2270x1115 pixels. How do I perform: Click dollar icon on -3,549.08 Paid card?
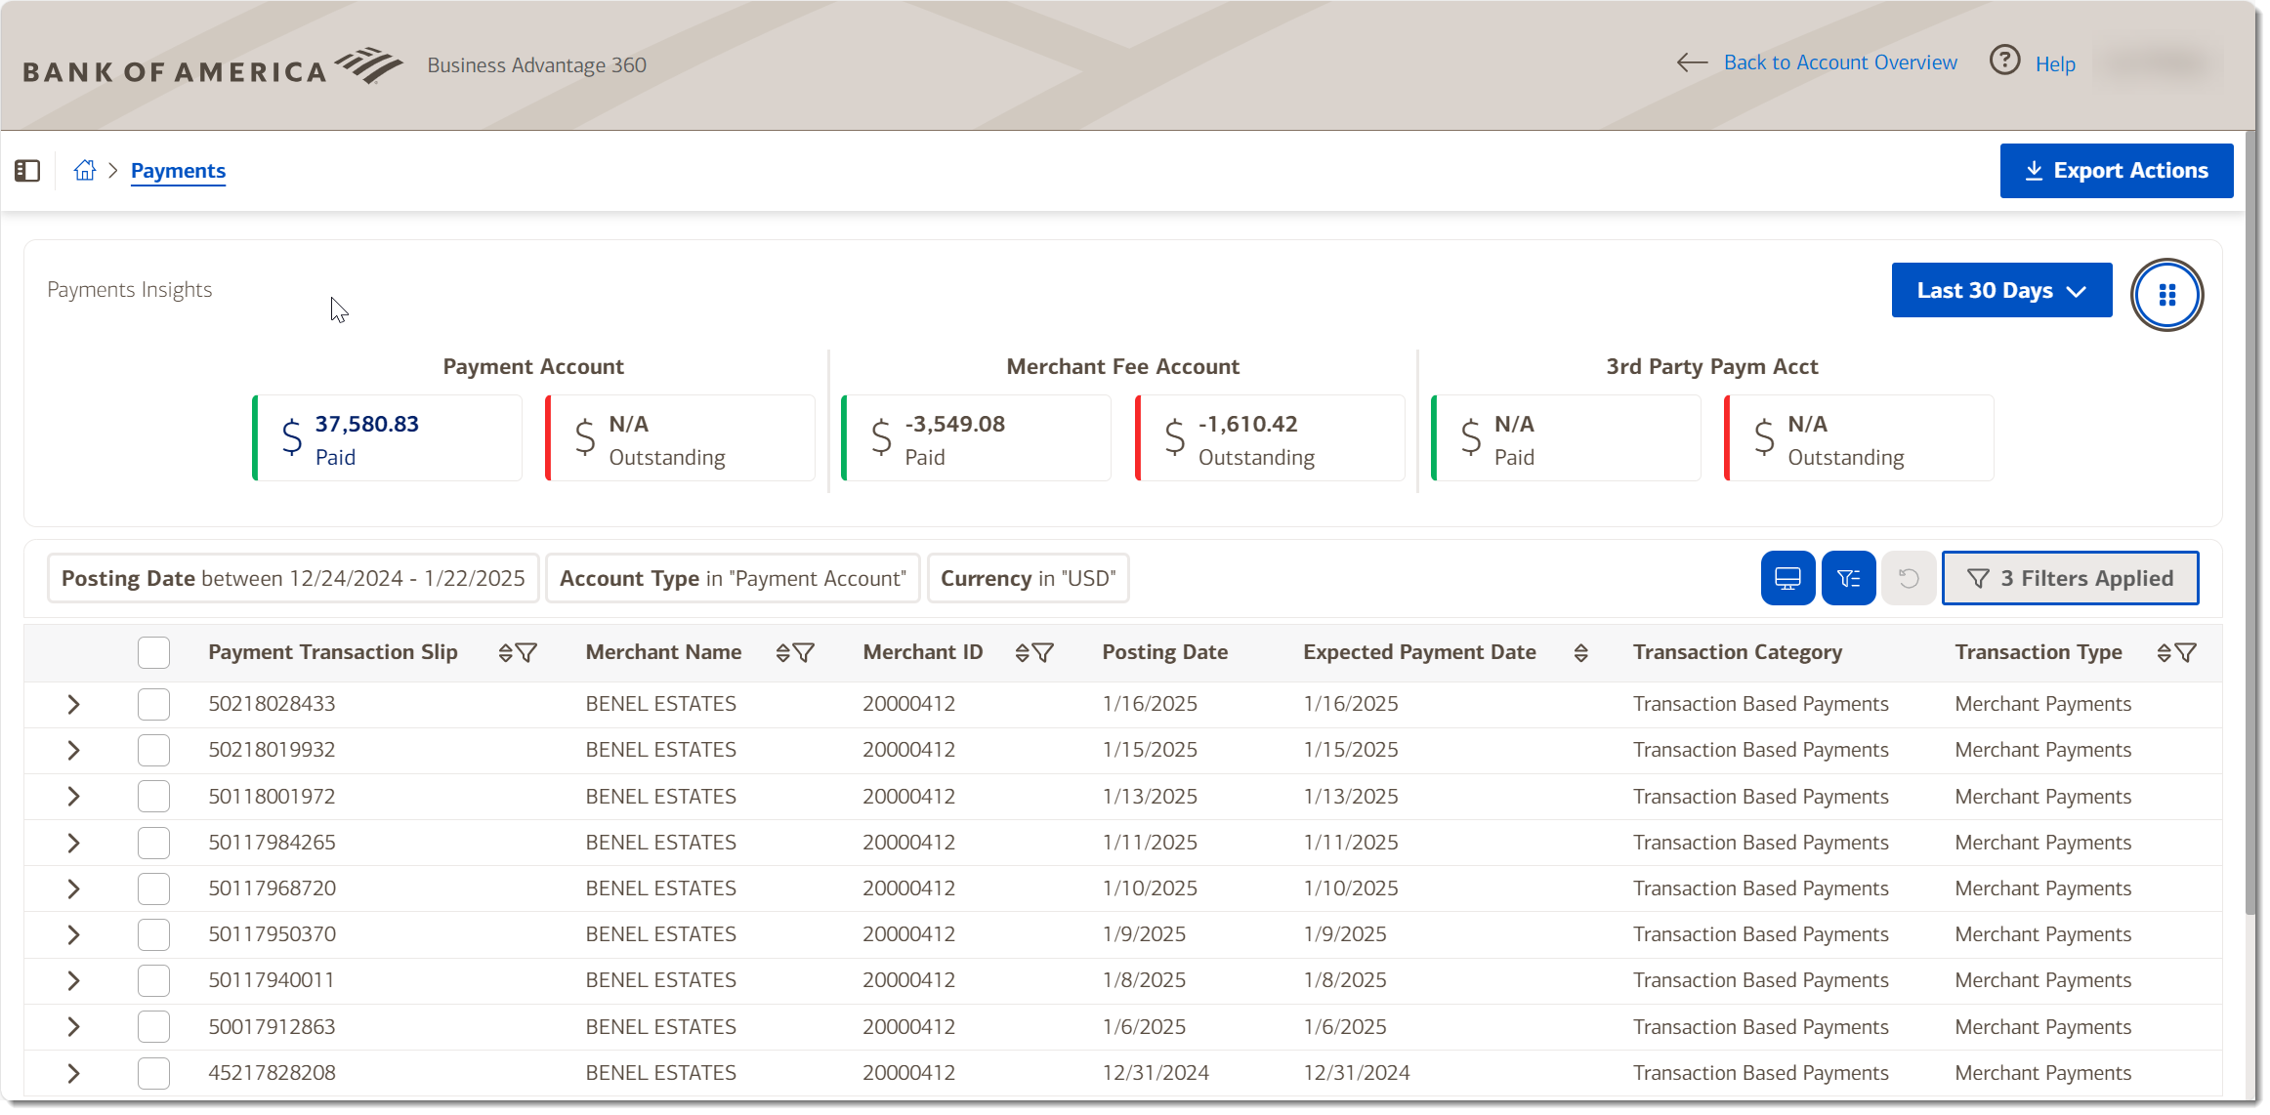coord(881,437)
